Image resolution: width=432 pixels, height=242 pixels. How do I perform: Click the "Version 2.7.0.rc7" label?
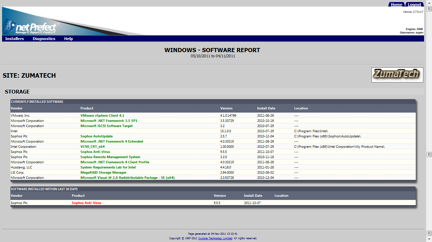point(413,12)
